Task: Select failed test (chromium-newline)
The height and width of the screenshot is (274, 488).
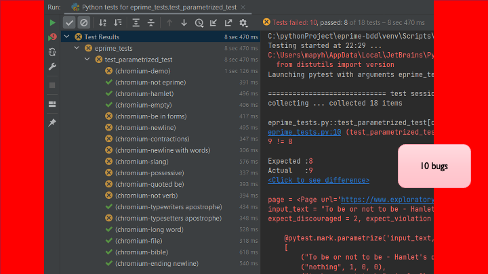Action: (145, 128)
